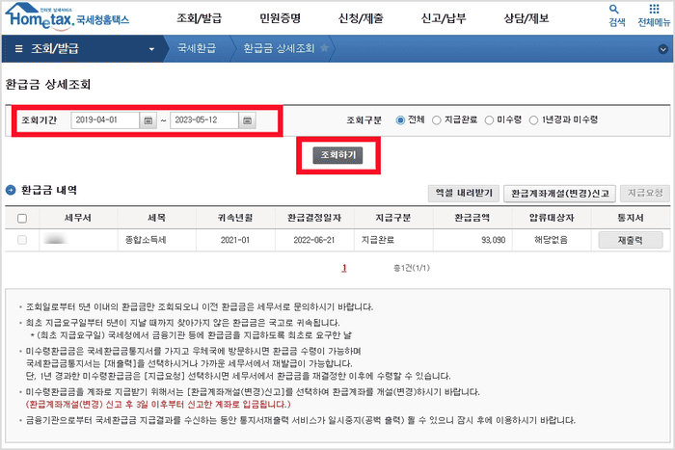Click the 귀속년월 column header
This screenshot has width=675, height=450.
235,218
